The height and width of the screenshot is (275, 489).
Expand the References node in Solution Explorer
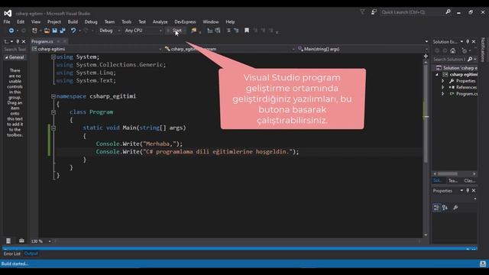(443, 87)
